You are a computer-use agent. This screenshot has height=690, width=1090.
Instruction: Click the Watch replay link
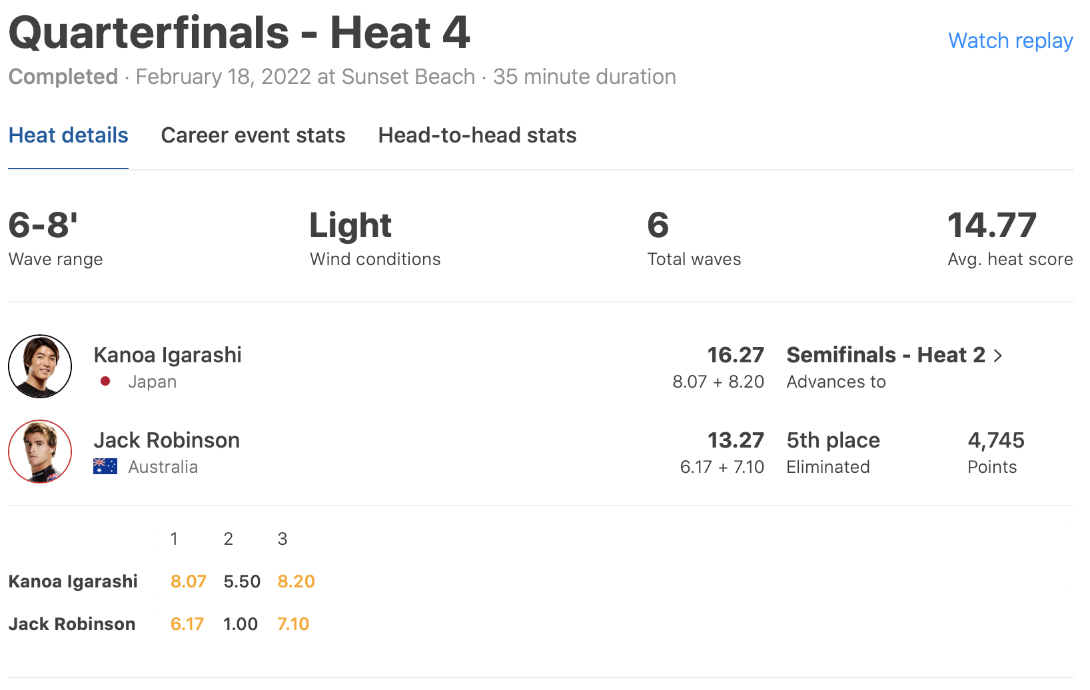(x=1010, y=41)
